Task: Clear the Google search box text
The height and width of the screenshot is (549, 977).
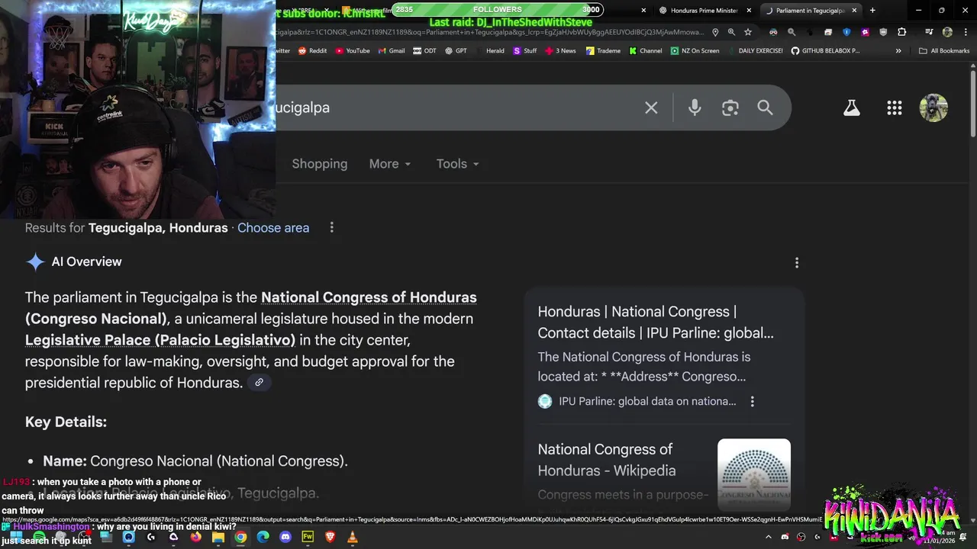Action: 651,108
